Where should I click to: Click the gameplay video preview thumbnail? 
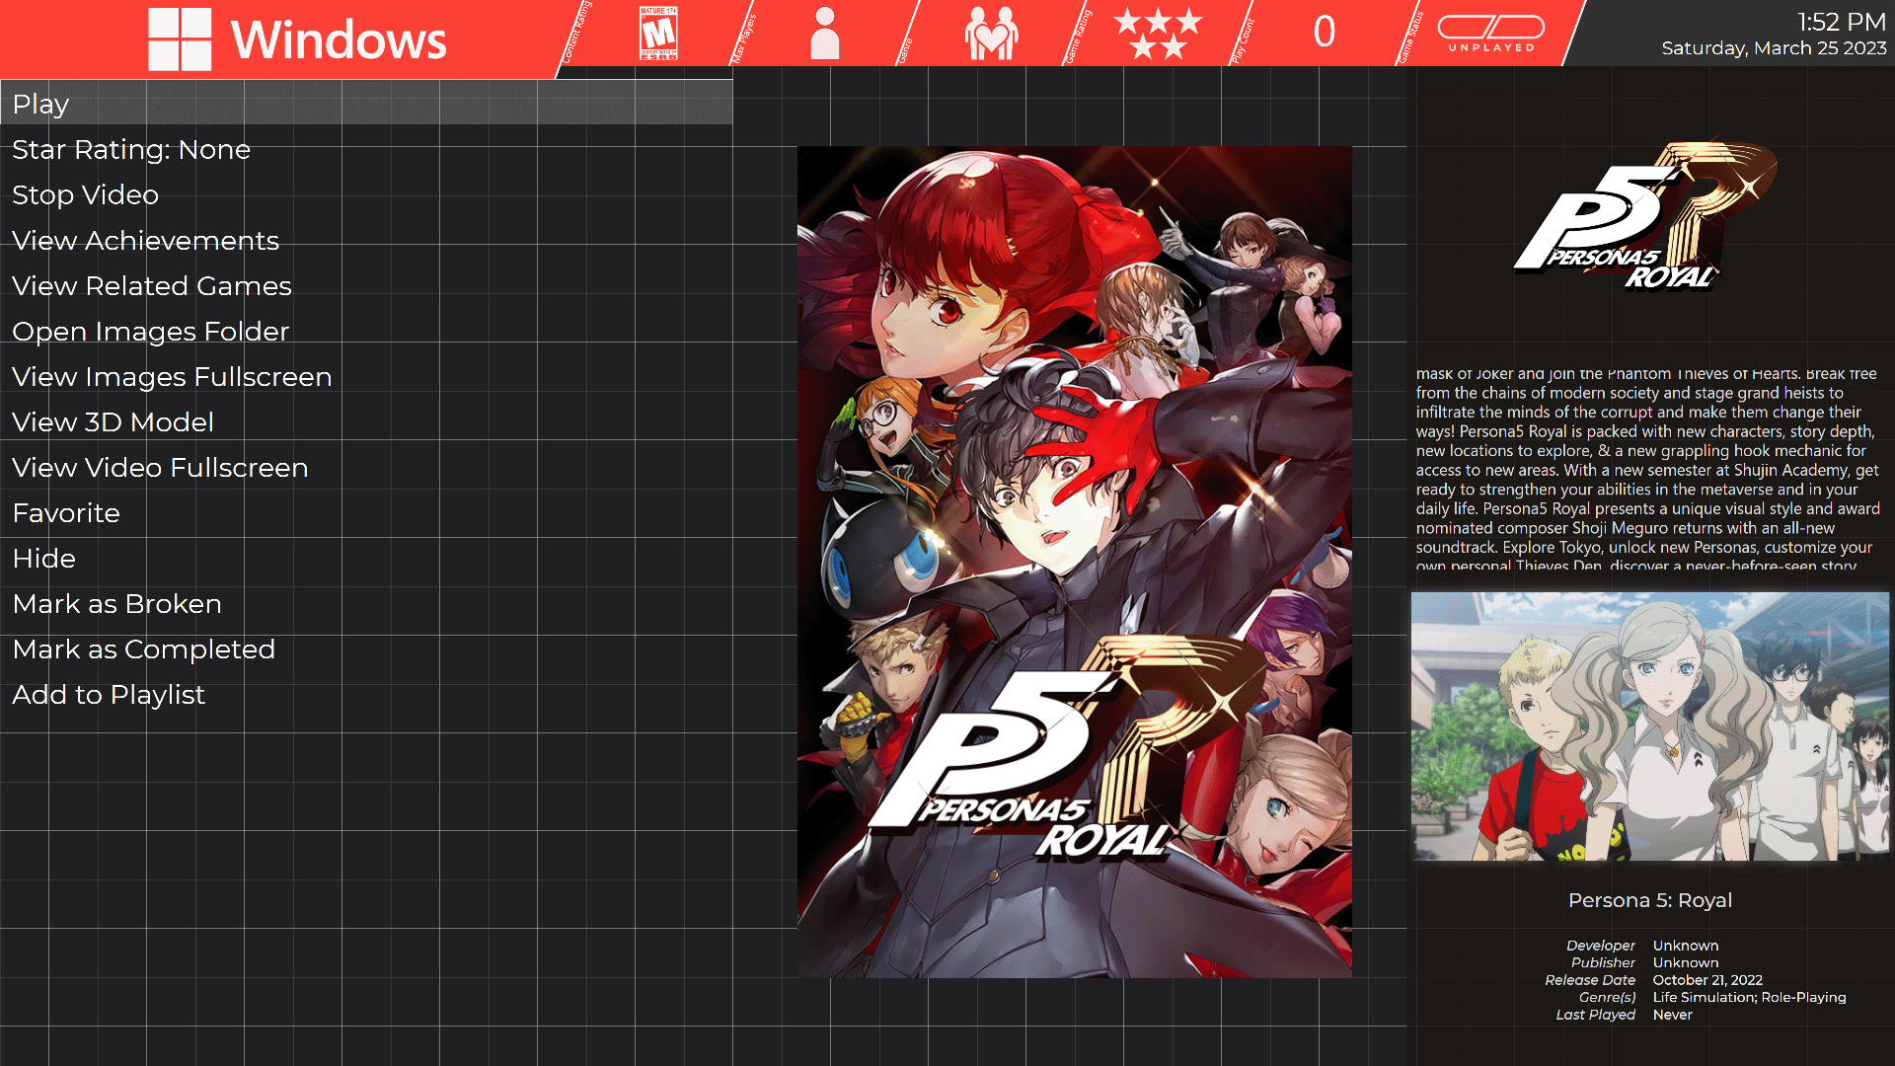point(1650,726)
